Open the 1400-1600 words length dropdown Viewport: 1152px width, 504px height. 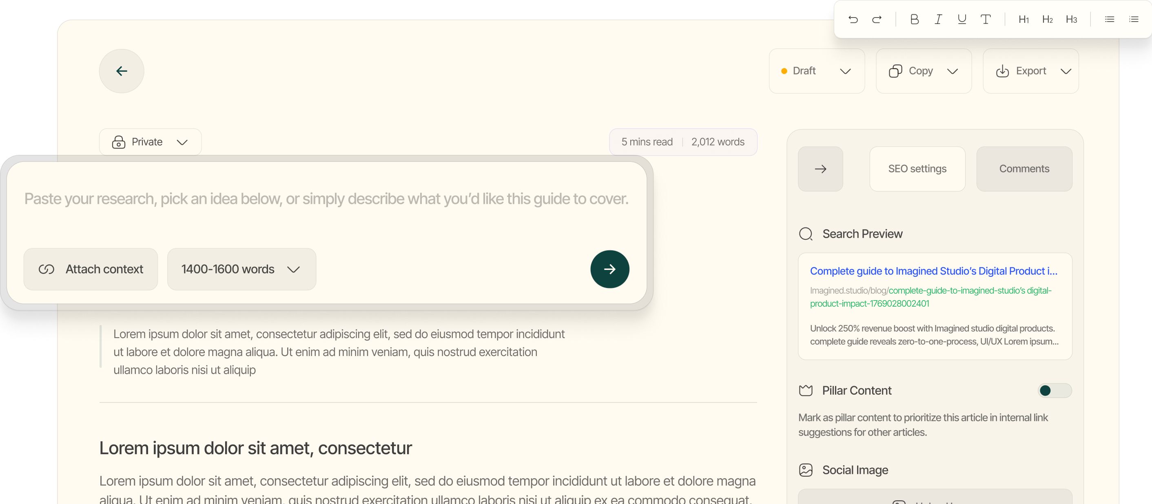241,269
